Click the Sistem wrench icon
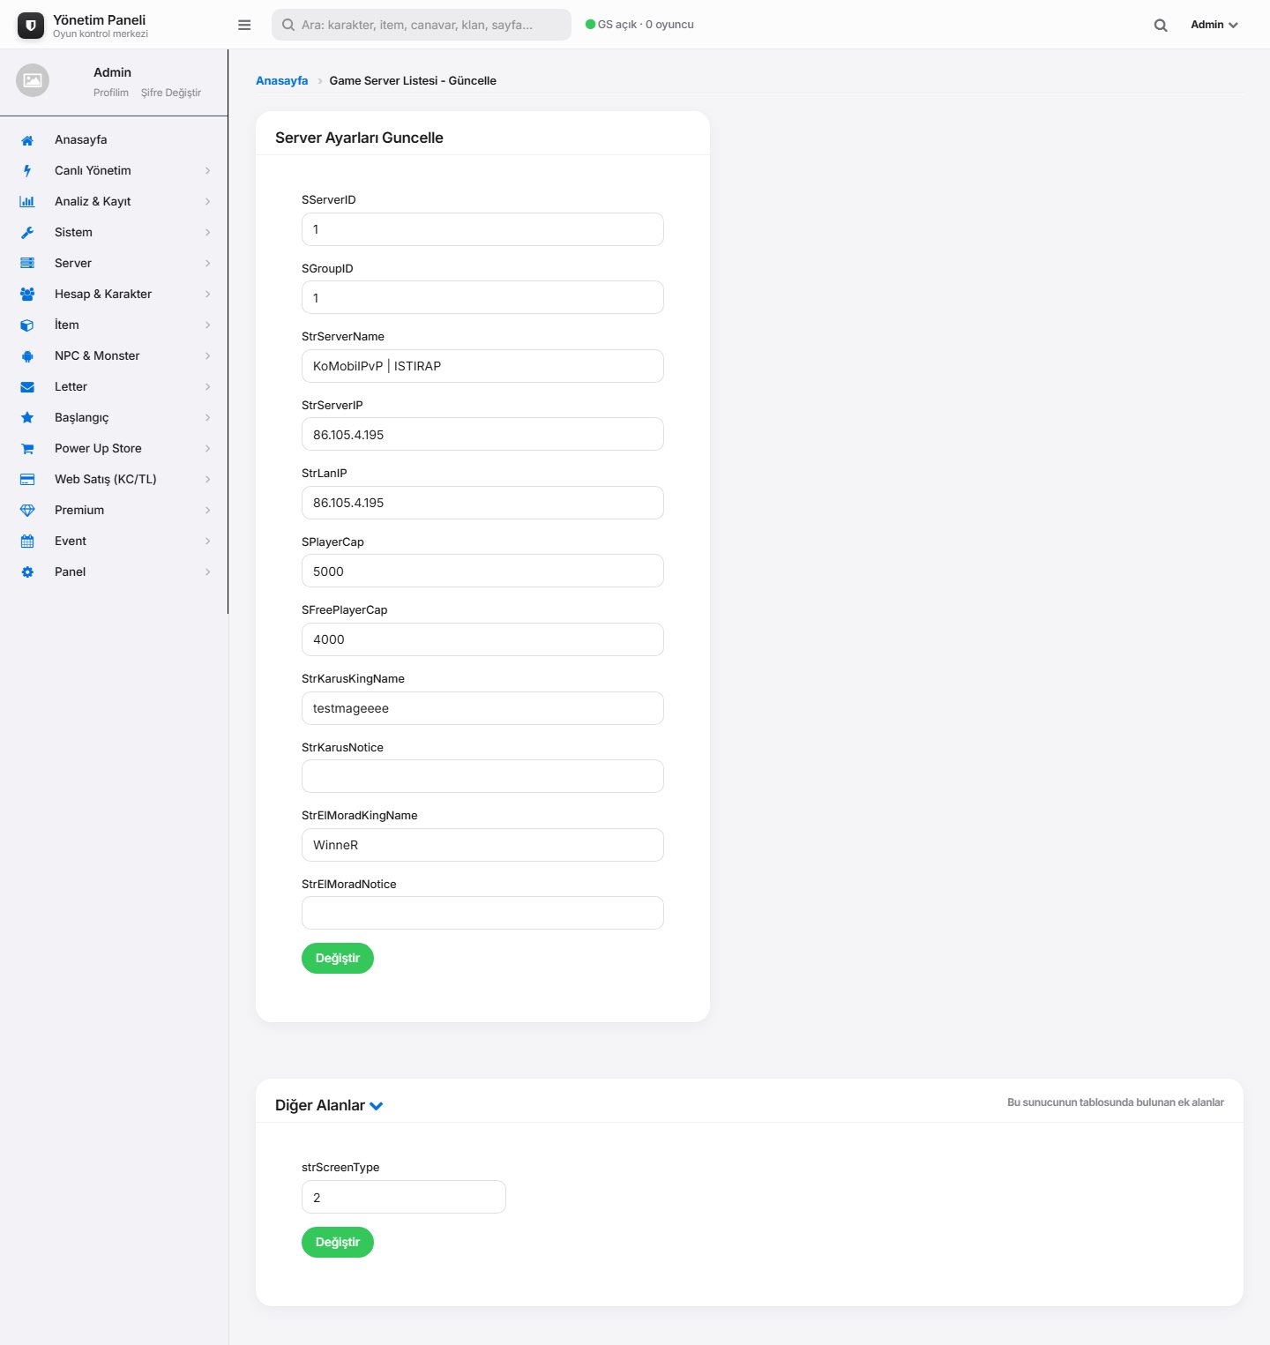This screenshot has width=1270, height=1345. point(27,233)
